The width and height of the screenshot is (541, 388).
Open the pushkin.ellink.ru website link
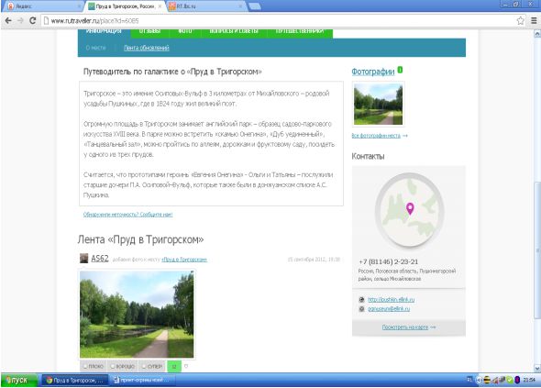point(391,300)
